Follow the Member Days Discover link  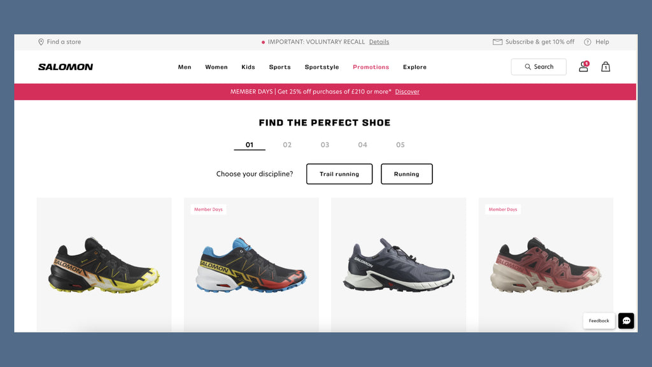pos(407,92)
